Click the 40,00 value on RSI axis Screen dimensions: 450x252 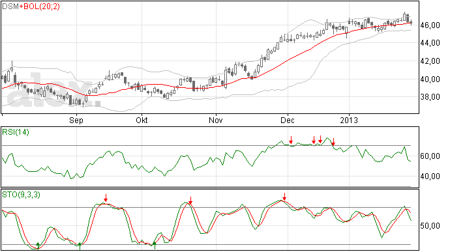pyautogui.click(x=430, y=176)
